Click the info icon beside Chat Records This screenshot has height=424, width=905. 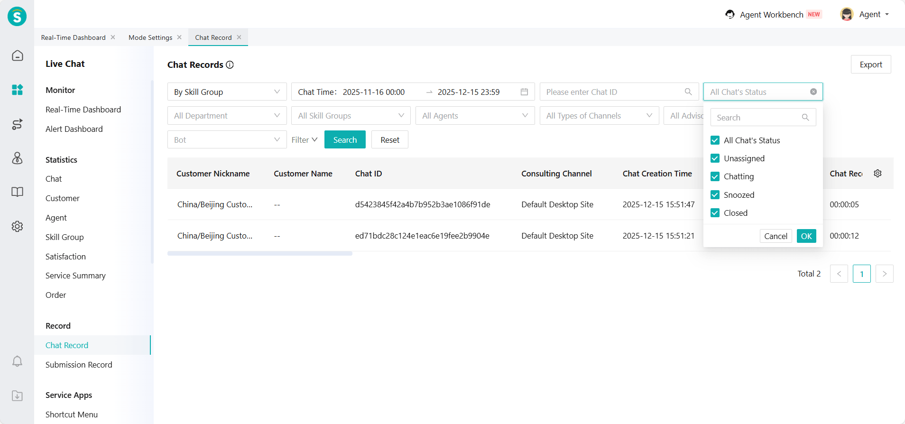pos(230,65)
